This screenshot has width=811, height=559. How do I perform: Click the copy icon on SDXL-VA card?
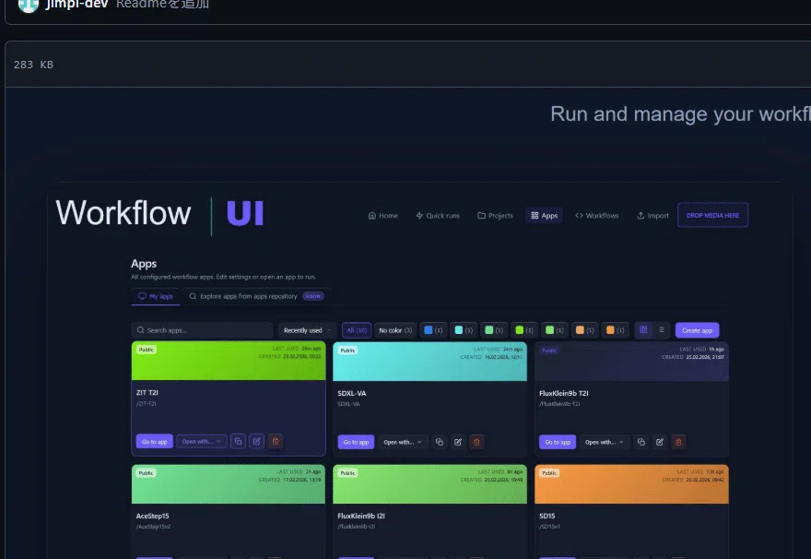[439, 442]
